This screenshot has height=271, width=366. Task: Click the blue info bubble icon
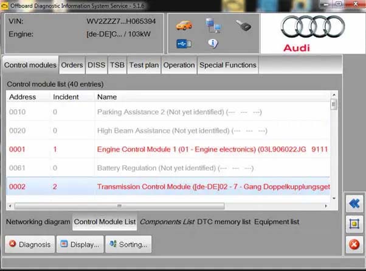tap(213, 43)
